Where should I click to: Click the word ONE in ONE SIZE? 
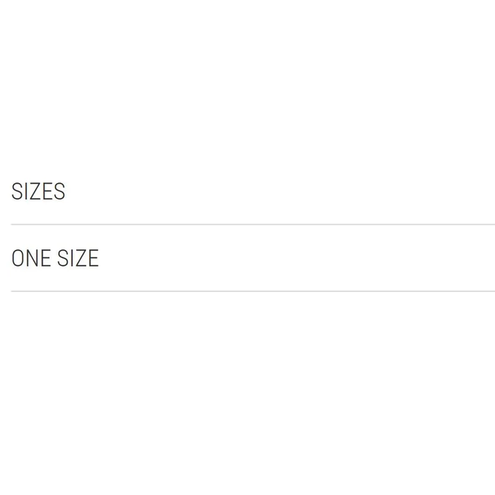[x=31, y=258]
